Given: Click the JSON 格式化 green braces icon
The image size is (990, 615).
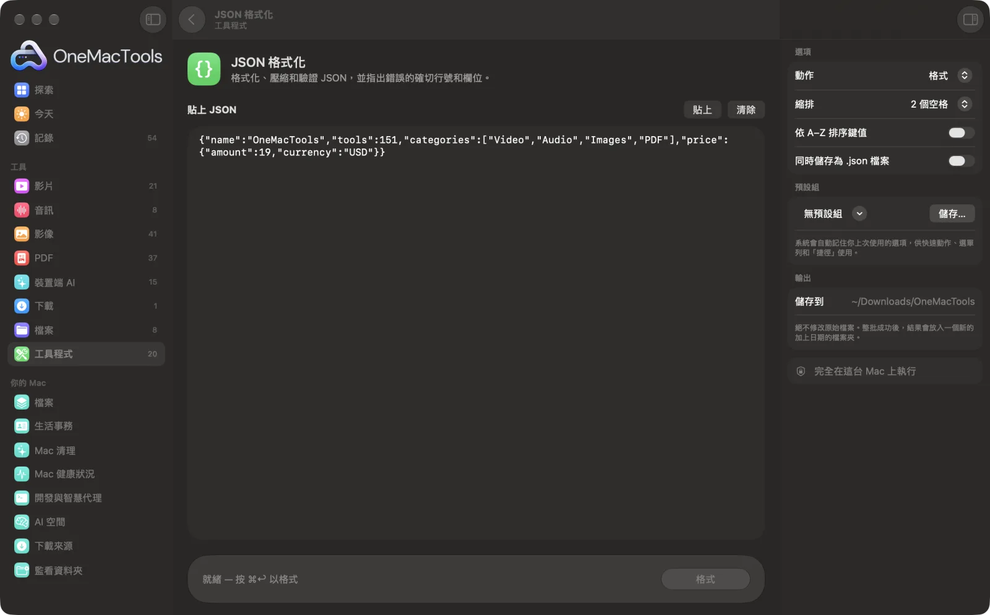Looking at the screenshot, I should [x=204, y=69].
